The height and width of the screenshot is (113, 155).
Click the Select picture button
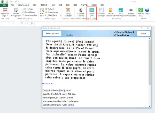coord(52,34)
